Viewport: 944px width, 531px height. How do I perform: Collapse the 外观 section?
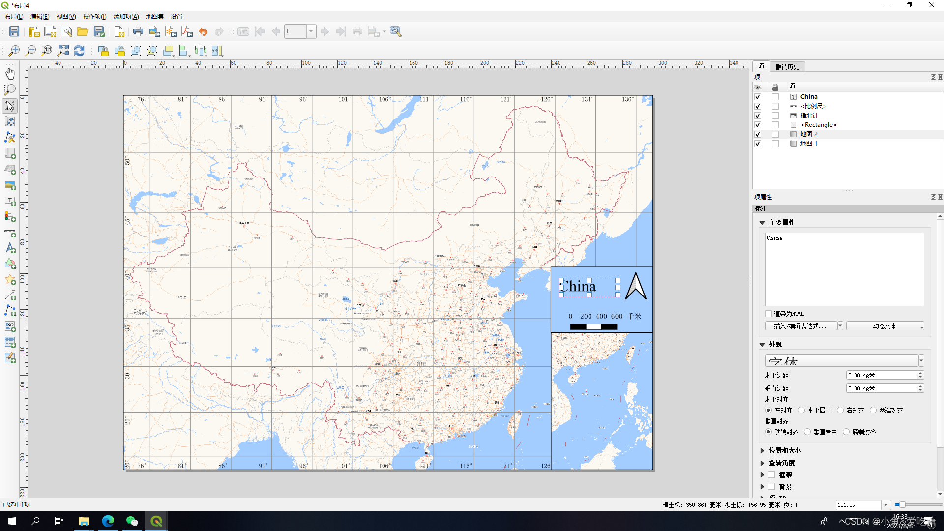pyautogui.click(x=762, y=345)
